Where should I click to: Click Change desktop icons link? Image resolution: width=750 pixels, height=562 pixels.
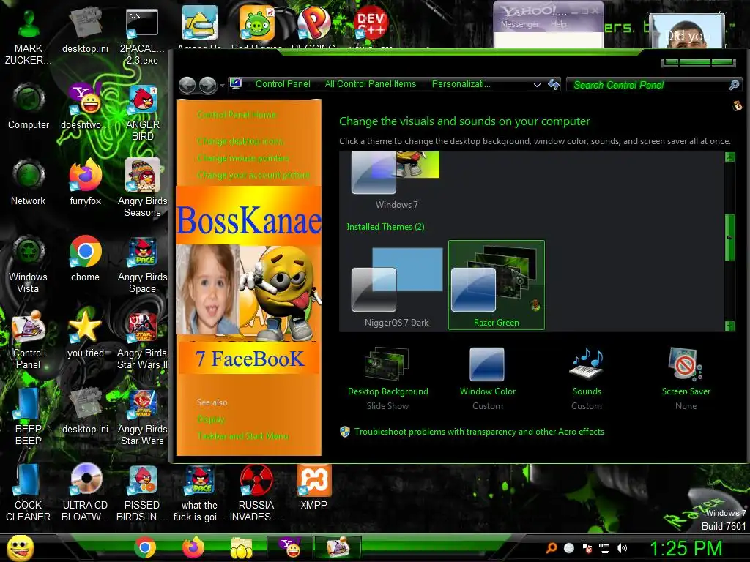(x=240, y=141)
